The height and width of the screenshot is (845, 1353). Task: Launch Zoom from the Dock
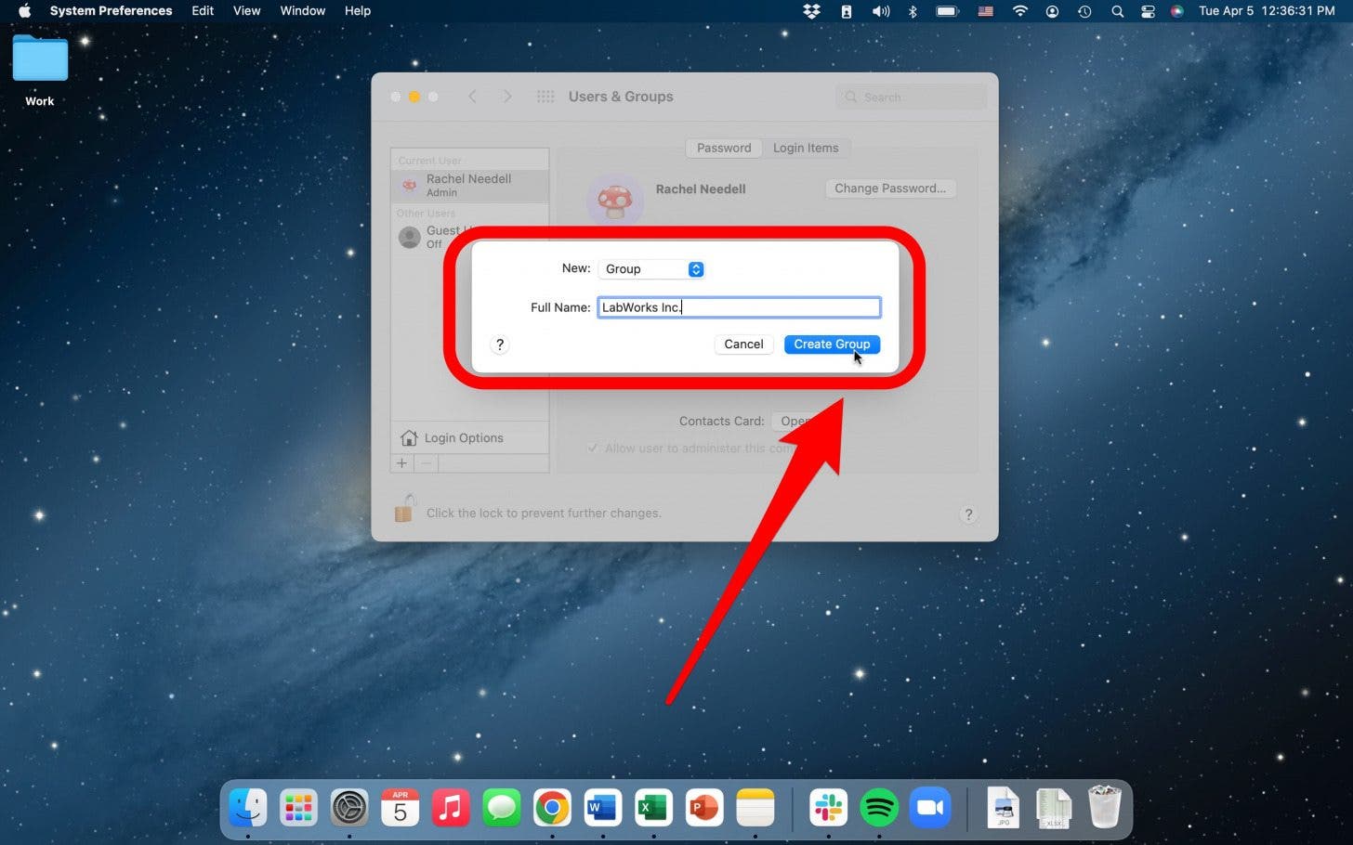(x=929, y=808)
